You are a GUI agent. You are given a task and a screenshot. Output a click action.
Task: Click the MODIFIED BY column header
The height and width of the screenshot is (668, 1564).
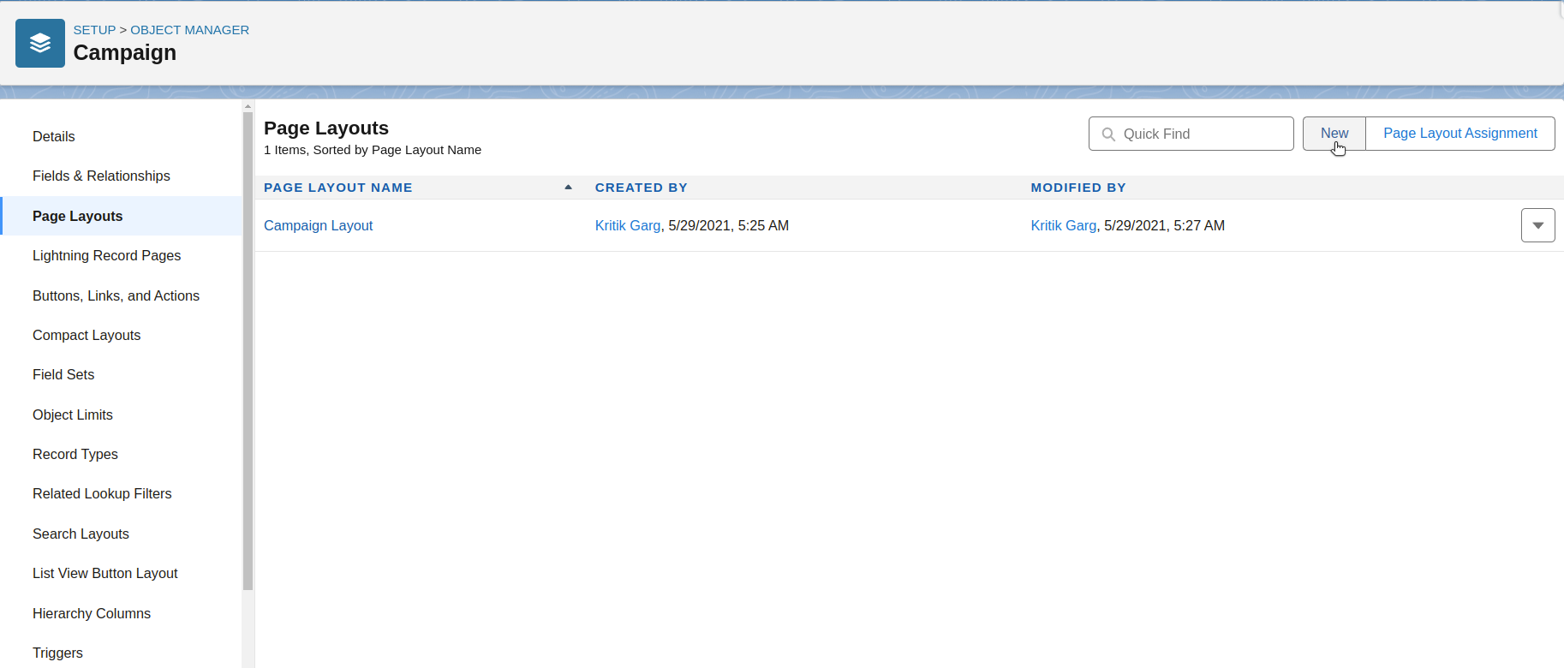(x=1077, y=188)
